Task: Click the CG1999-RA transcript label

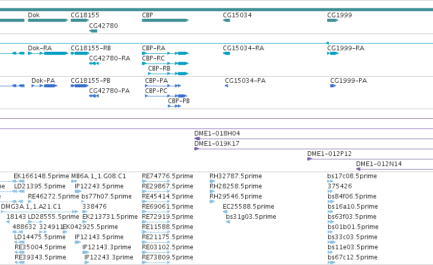Action: (x=345, y=48)
